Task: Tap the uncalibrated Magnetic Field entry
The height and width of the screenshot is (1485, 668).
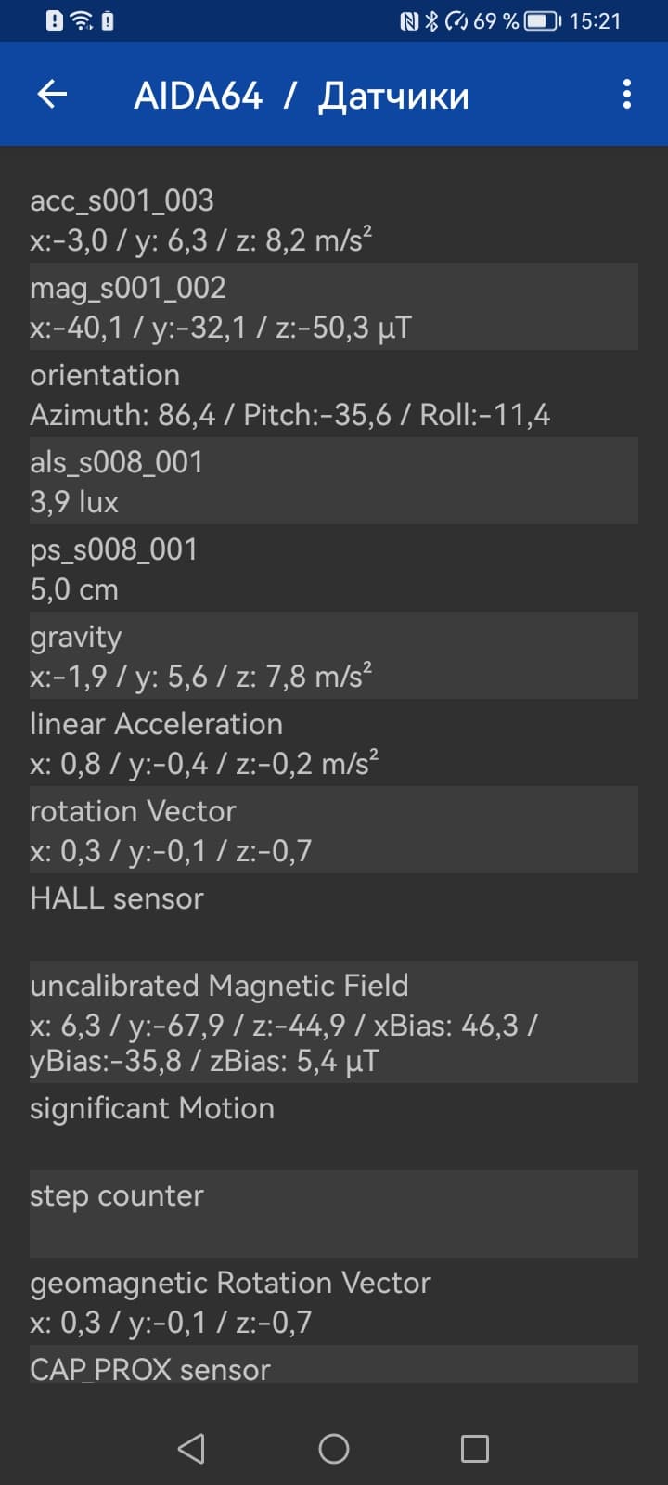Action: click(x=334, y=1022)
